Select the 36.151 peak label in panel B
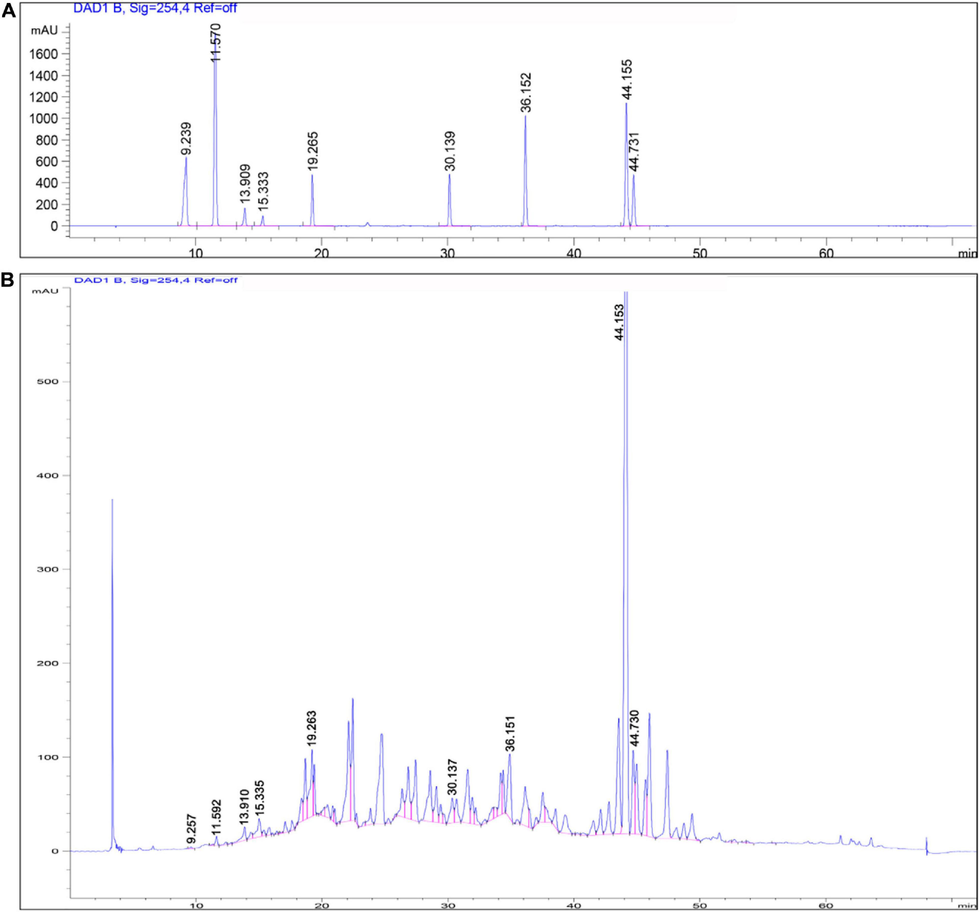The height and width of the screenshot is (912, 980). click(510, 734)
